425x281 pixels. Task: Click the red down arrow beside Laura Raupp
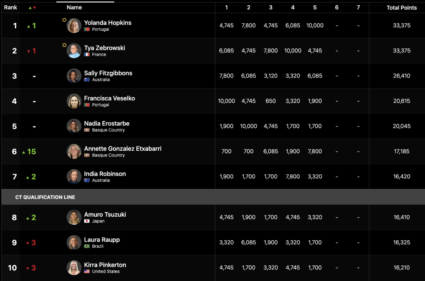28,243
